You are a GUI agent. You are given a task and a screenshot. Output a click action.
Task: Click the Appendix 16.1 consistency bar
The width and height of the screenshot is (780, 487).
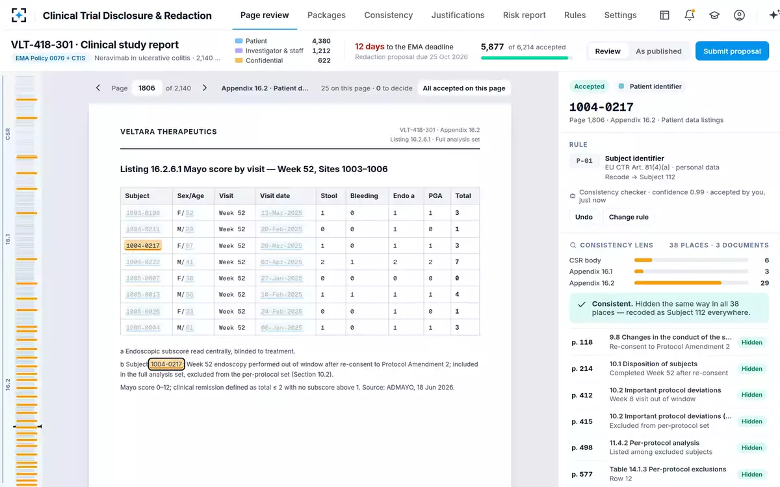click(x=691, y=271)
